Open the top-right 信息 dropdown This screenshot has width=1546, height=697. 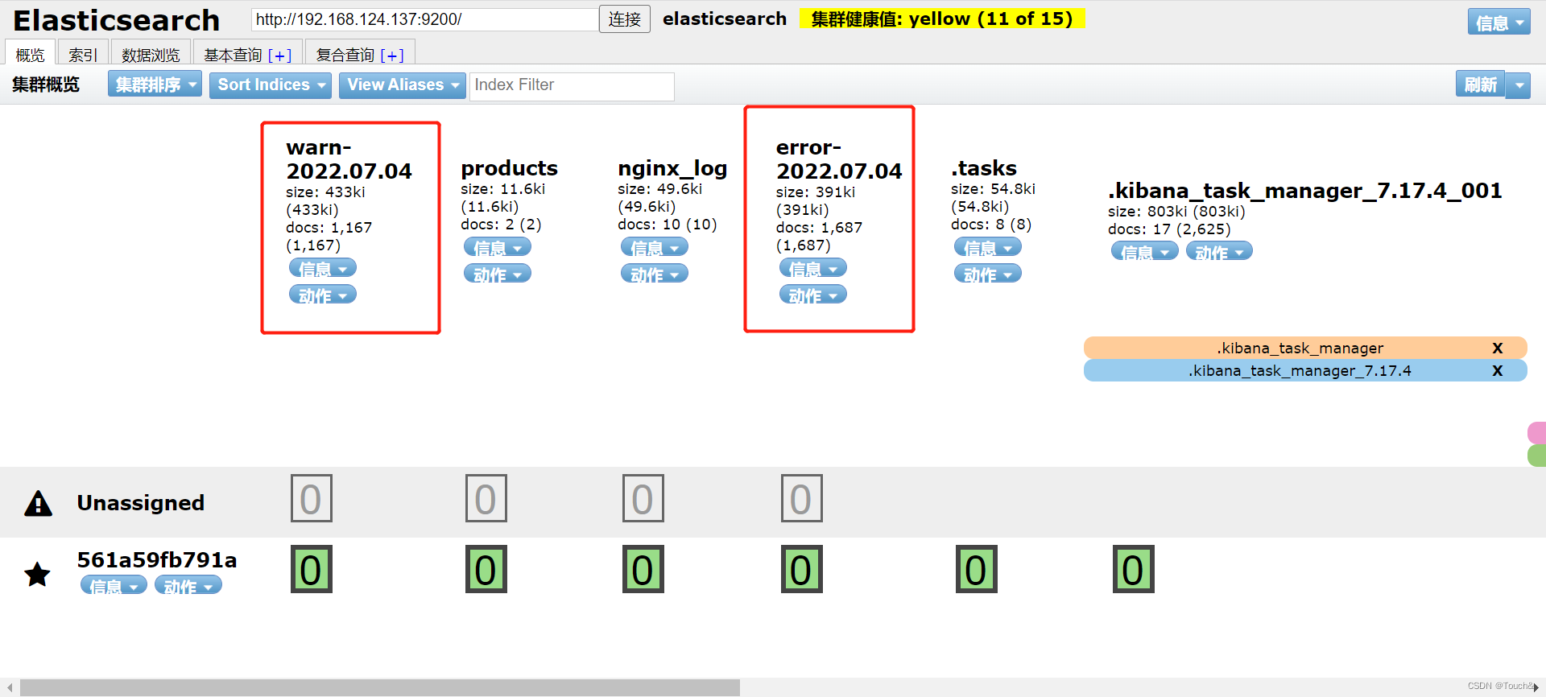click(x=1498, y=22)
